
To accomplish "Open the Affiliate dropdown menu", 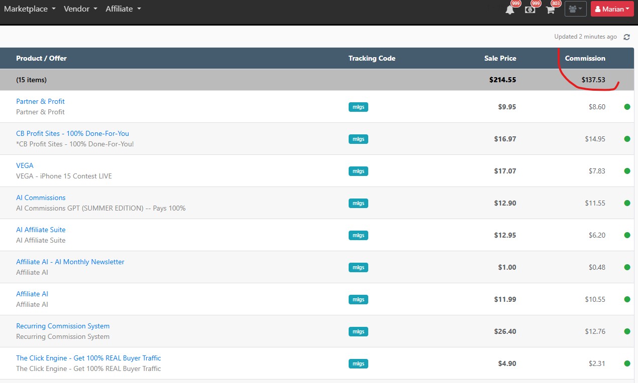I will pyautogui.click(x=123, y=9).
